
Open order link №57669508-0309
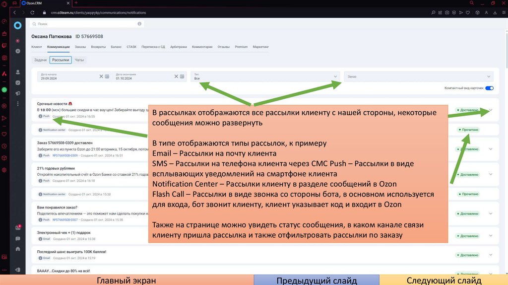[65, 155]
